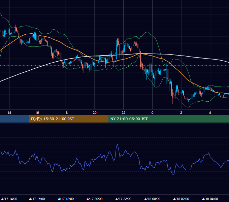Click the 18 hour label on price chart axis
This screenshot has height=202, width=229.
[66, 113]
